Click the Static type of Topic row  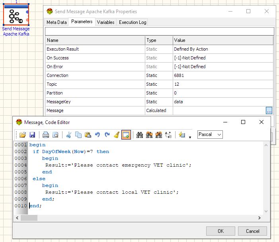point(152,84)
